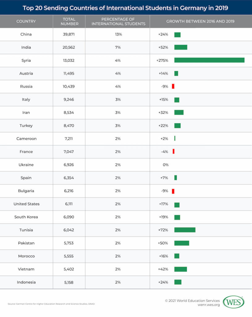
Task: Click Growth Between 2016 and 2019 header
Action: pos(200,21)
